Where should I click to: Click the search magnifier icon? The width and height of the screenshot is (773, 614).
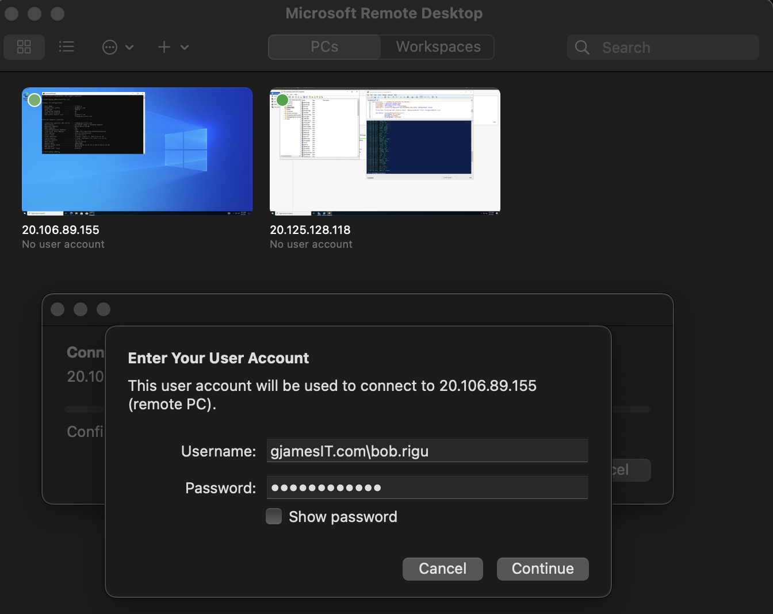pos(581,48)
